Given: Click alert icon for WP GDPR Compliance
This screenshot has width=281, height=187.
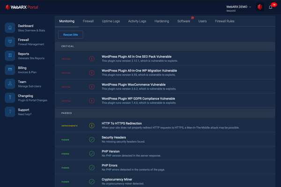Looking at the screenshot, I should [x=92, y=101].
